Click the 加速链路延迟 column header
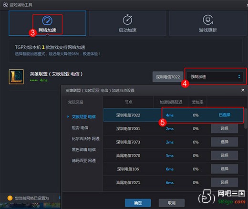 tap(171, 102)
